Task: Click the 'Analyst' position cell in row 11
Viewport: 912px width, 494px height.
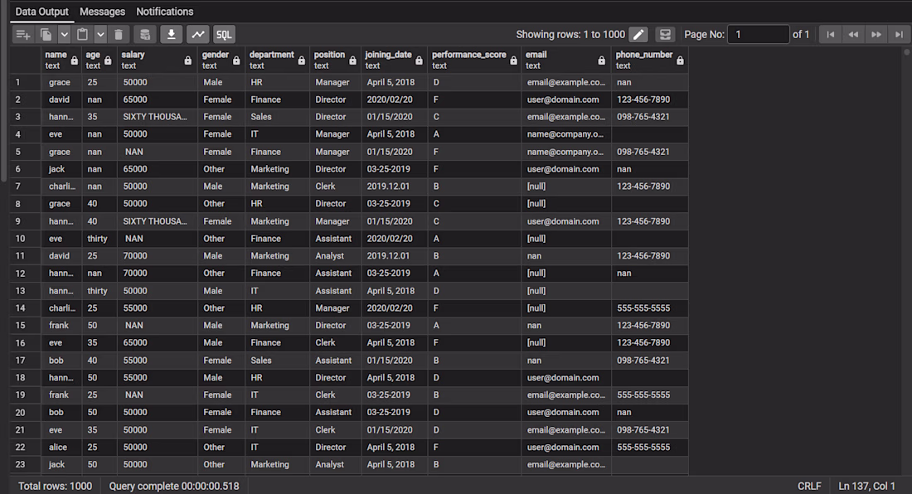Action: pyautogui.click(x=335, y=256)
